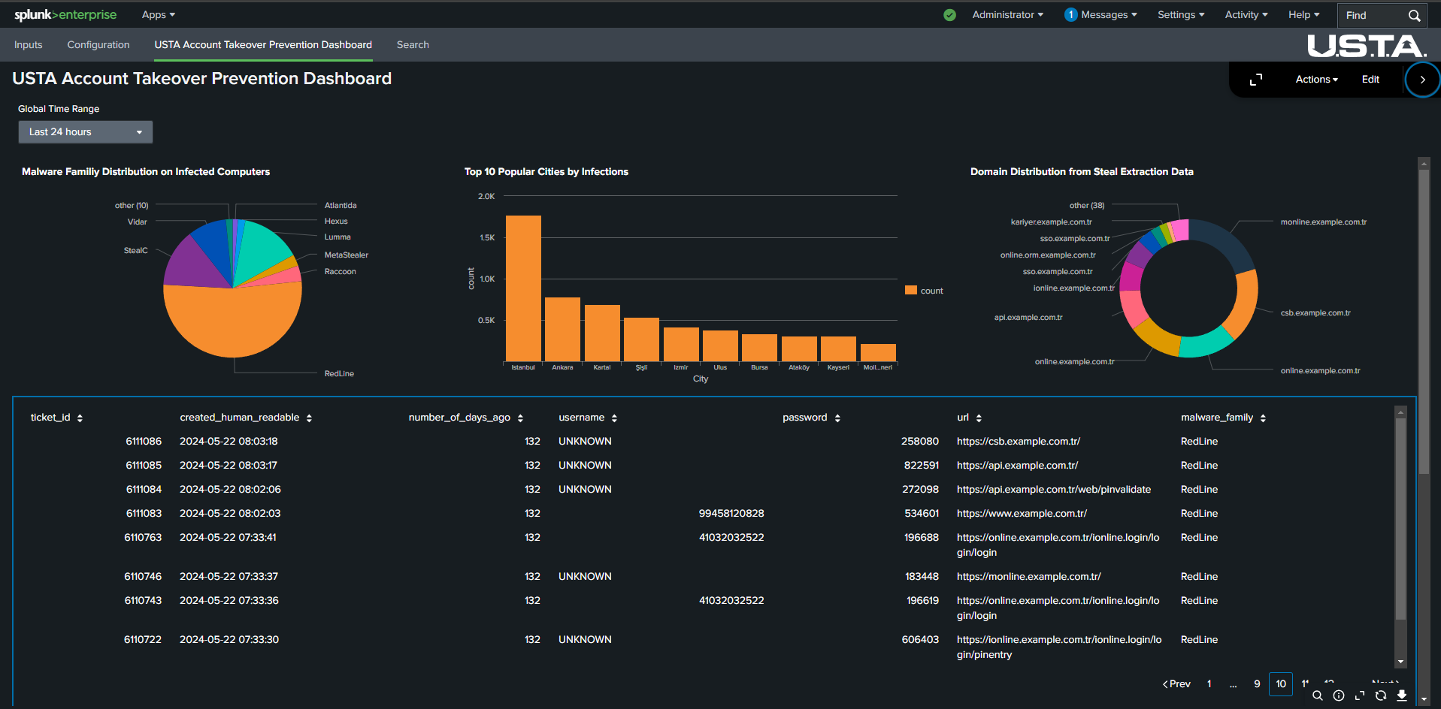Click ticket 6110763 cell
Screen dimensions: 1441x709
[143, 538]
